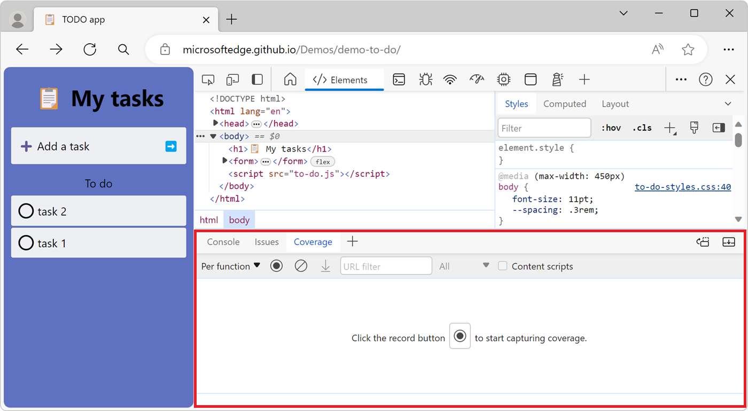Open the Performance gauge icon tool
Screen dimensions: 748x411
pos(477,80)
